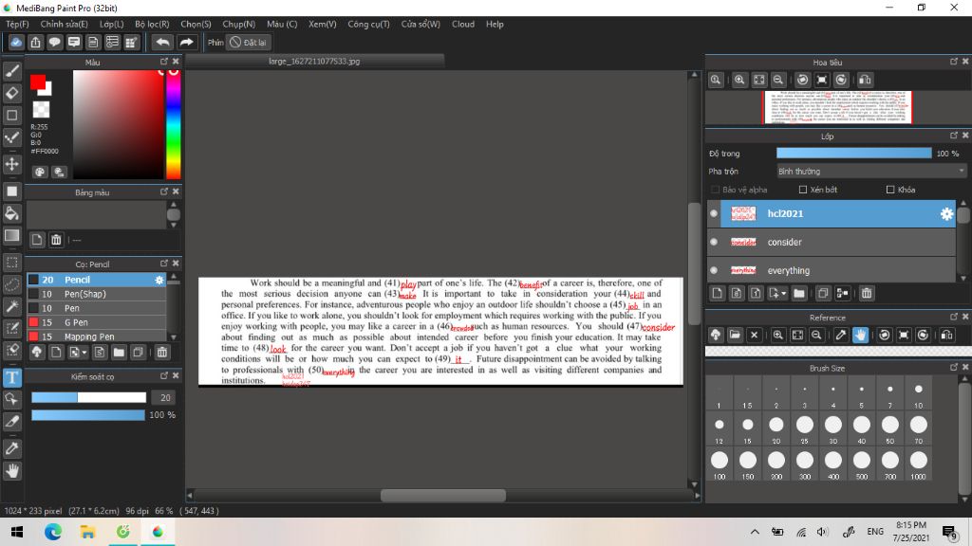
Task: Choose brush size 10 preset
Action: click(x=918, y=394)
